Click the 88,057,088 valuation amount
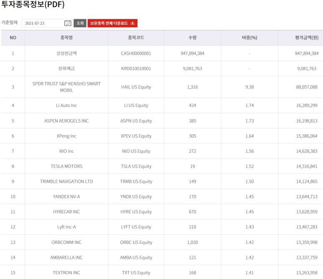 pos(307,87)
